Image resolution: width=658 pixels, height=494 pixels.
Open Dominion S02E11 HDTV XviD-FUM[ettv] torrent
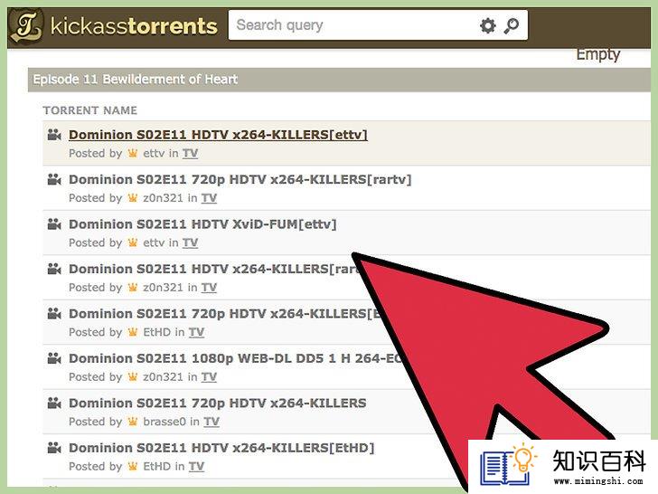(202, 224)
